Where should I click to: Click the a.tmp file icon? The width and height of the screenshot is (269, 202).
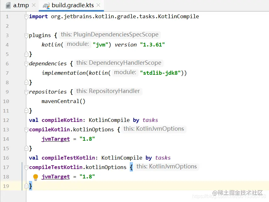[x=8, y=5]
